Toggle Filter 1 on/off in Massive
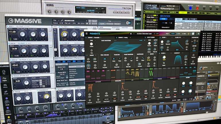This screenshot has width=221, height=124. 60,27
